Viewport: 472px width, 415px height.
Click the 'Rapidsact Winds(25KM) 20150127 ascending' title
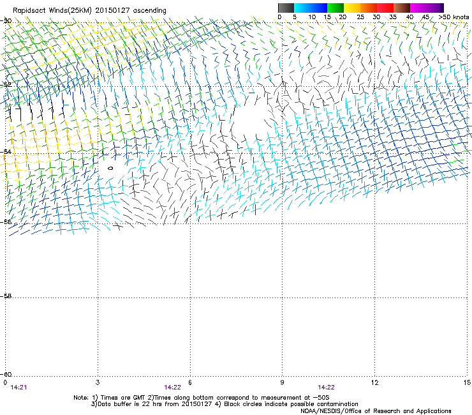click(89, 11)
